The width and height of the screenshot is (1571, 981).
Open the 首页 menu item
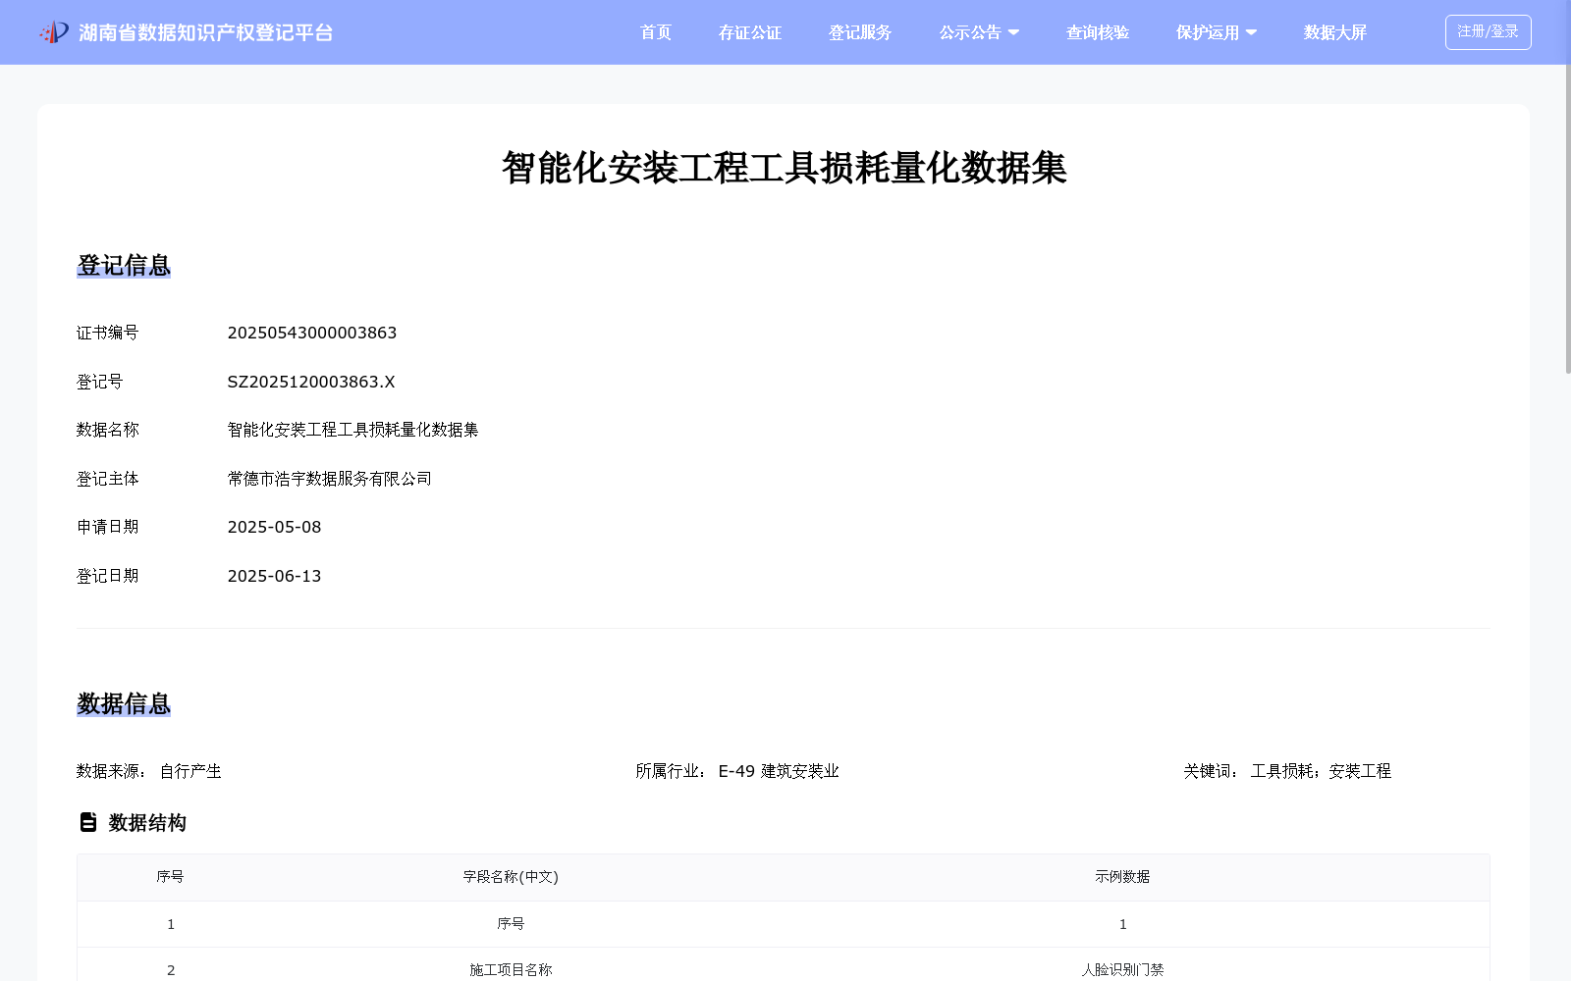(656, 32)
